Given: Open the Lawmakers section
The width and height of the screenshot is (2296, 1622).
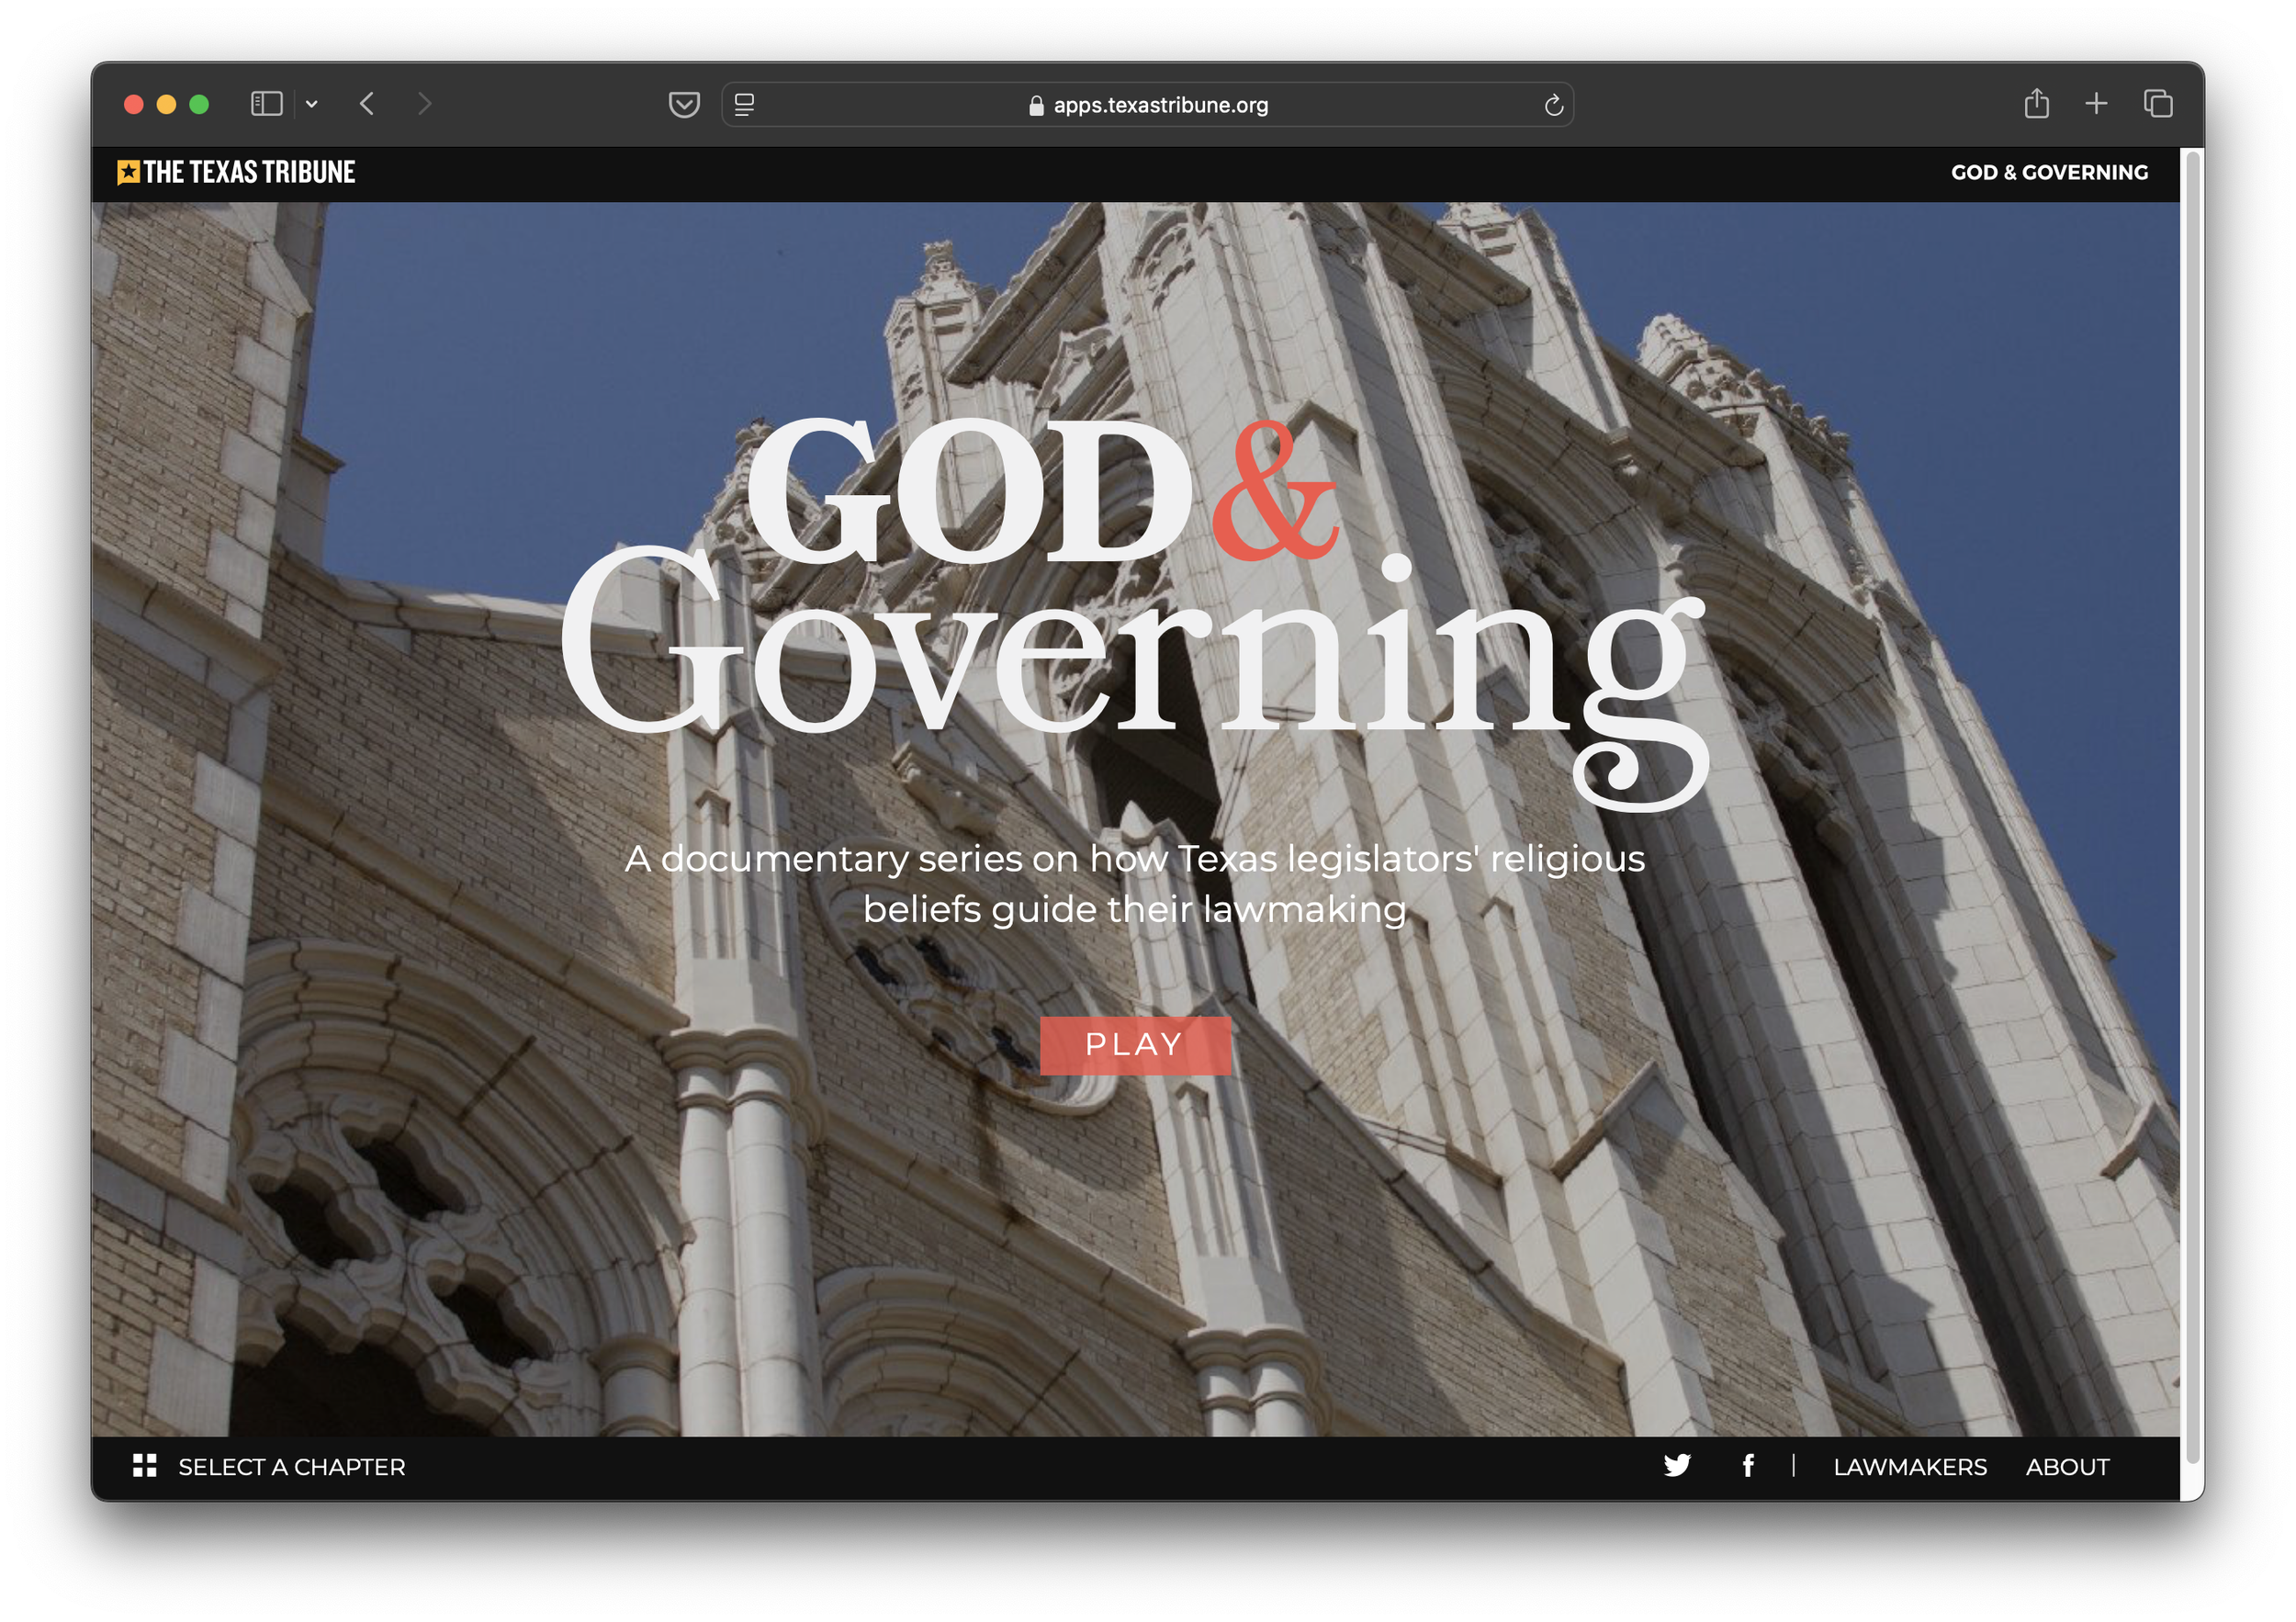Looking at the screenshot, I should (x=1909, y=1466).
